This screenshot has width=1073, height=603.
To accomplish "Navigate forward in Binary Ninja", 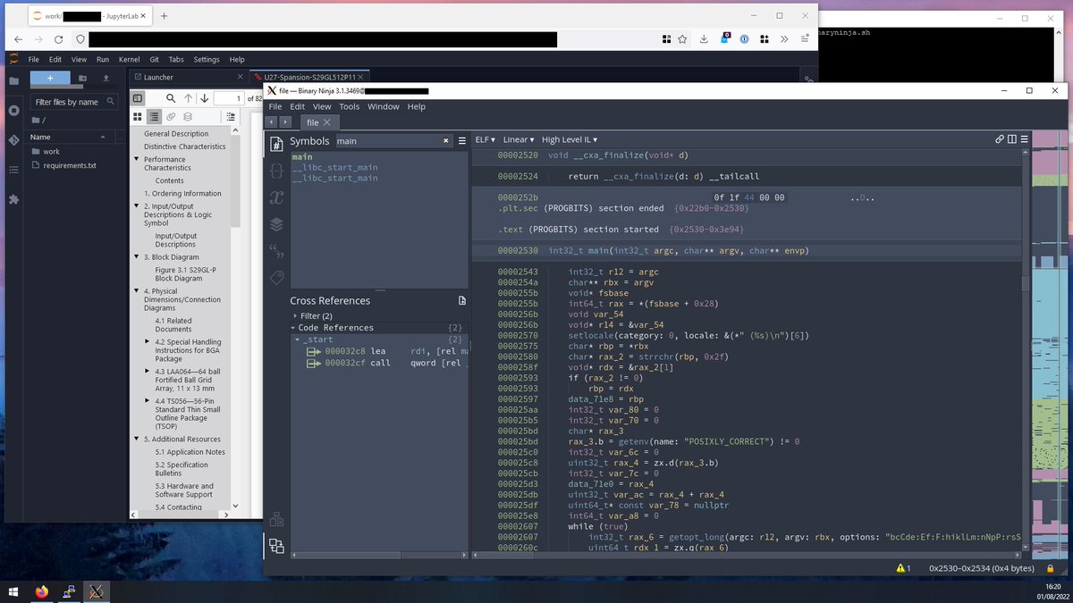I will [x=286, y=122].
